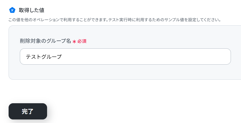Click the red 必須 indicator text
The image size is (241, 123).
coord(82,41)
